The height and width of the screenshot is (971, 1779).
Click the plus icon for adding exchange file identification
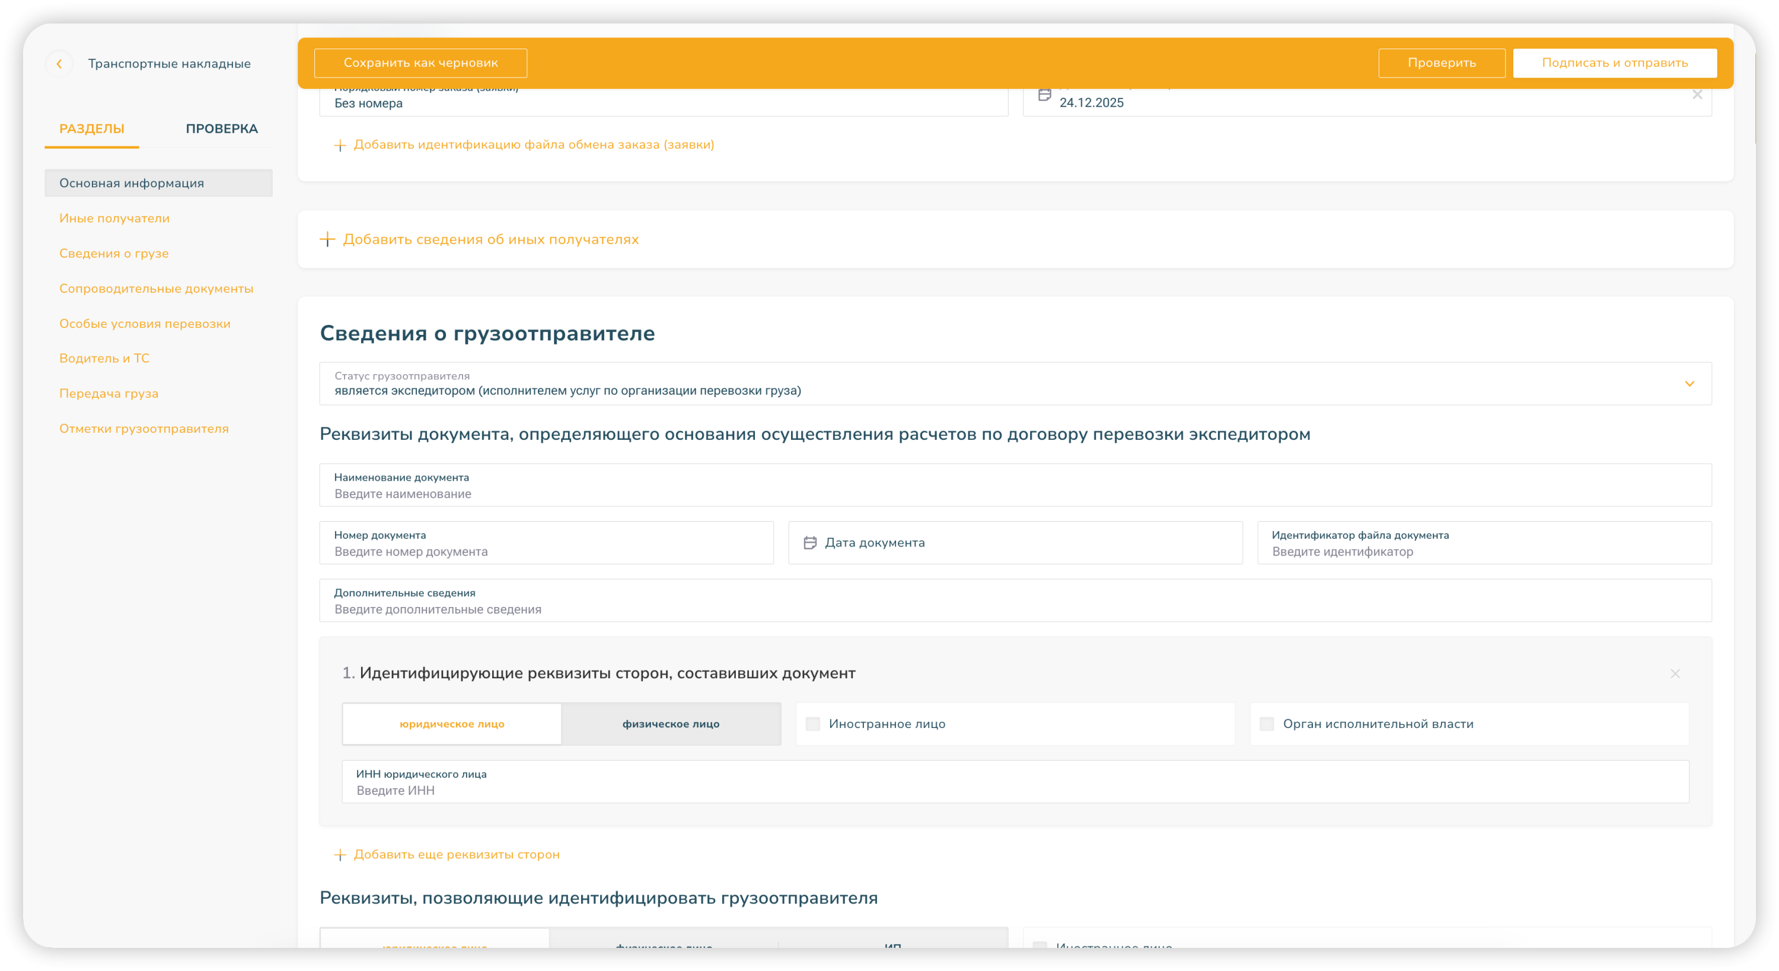340,145
